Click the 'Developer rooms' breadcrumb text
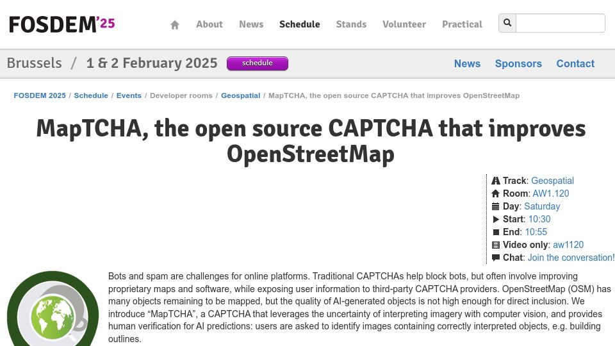 click(x=181, y=95)
